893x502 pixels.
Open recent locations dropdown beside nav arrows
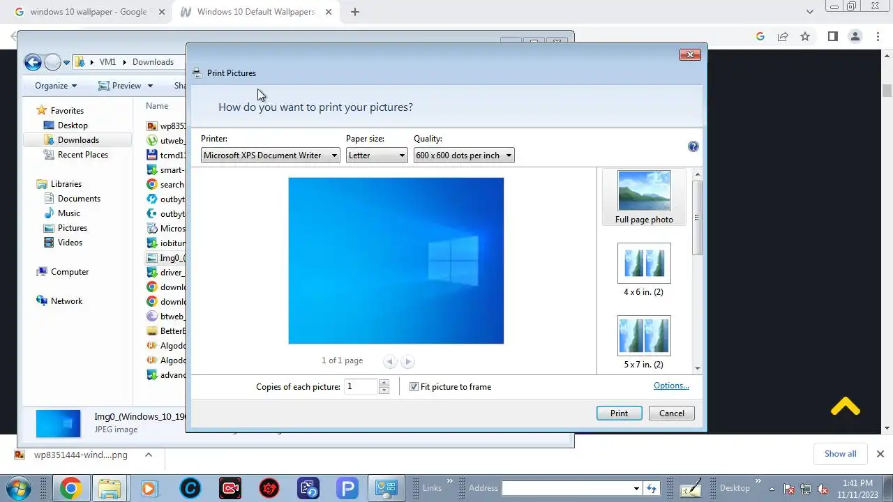66,62
